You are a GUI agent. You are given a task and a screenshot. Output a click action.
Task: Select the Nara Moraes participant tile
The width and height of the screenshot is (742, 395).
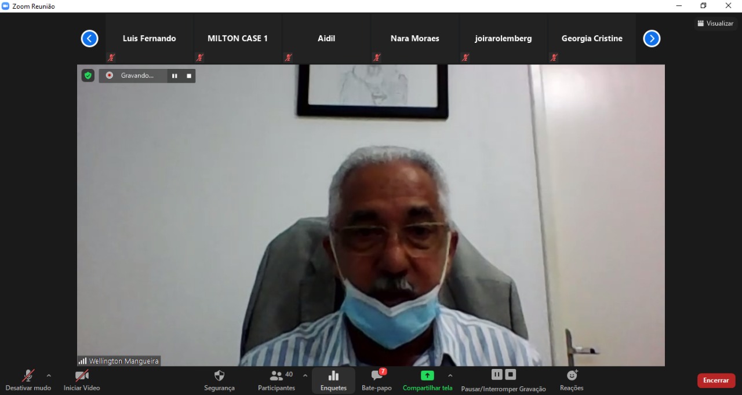(415, 39)
